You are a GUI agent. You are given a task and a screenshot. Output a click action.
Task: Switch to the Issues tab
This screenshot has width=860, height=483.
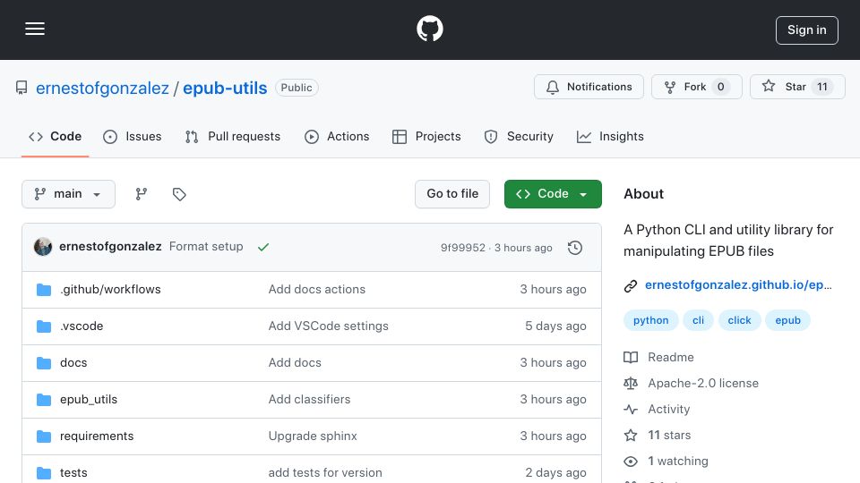click(x=133, y=136)
